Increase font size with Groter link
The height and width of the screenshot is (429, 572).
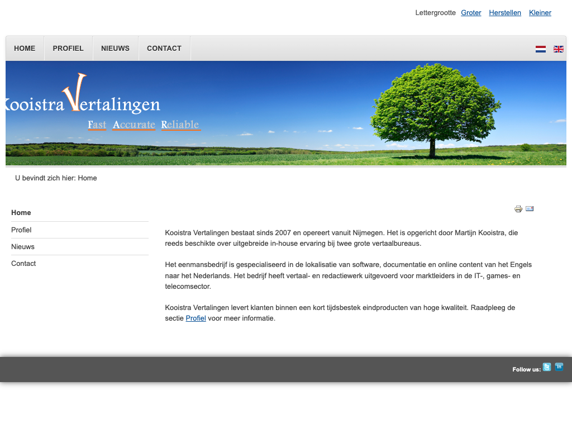[x=471, y=13]
